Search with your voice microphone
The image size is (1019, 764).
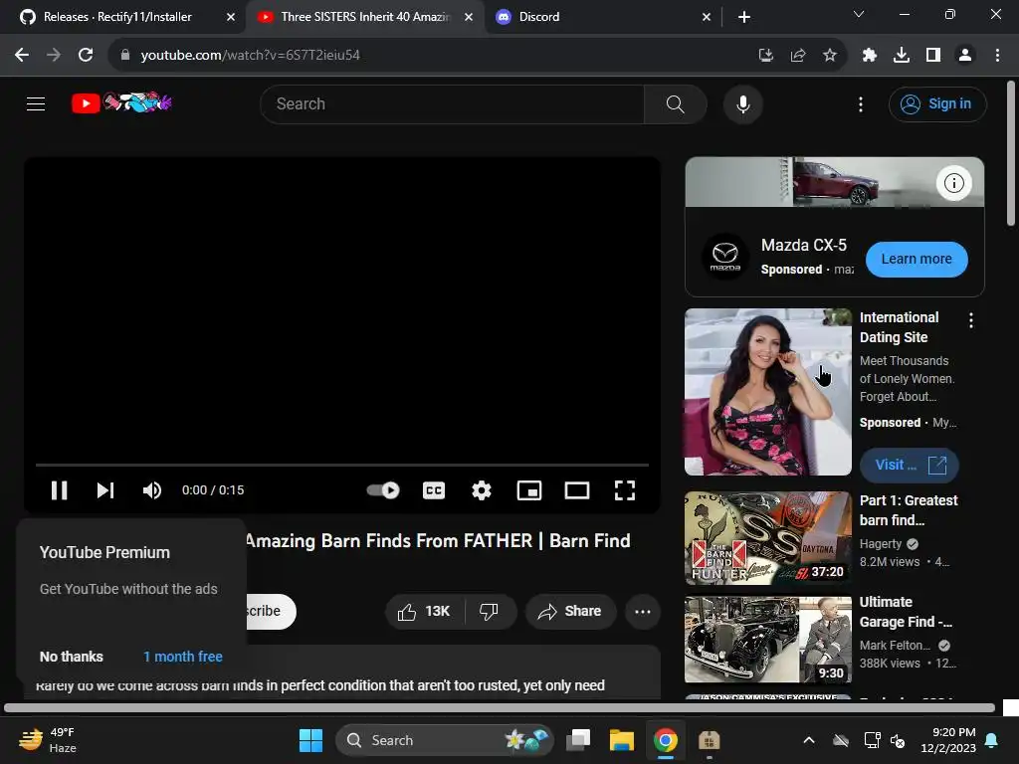(x=742, y=103)
